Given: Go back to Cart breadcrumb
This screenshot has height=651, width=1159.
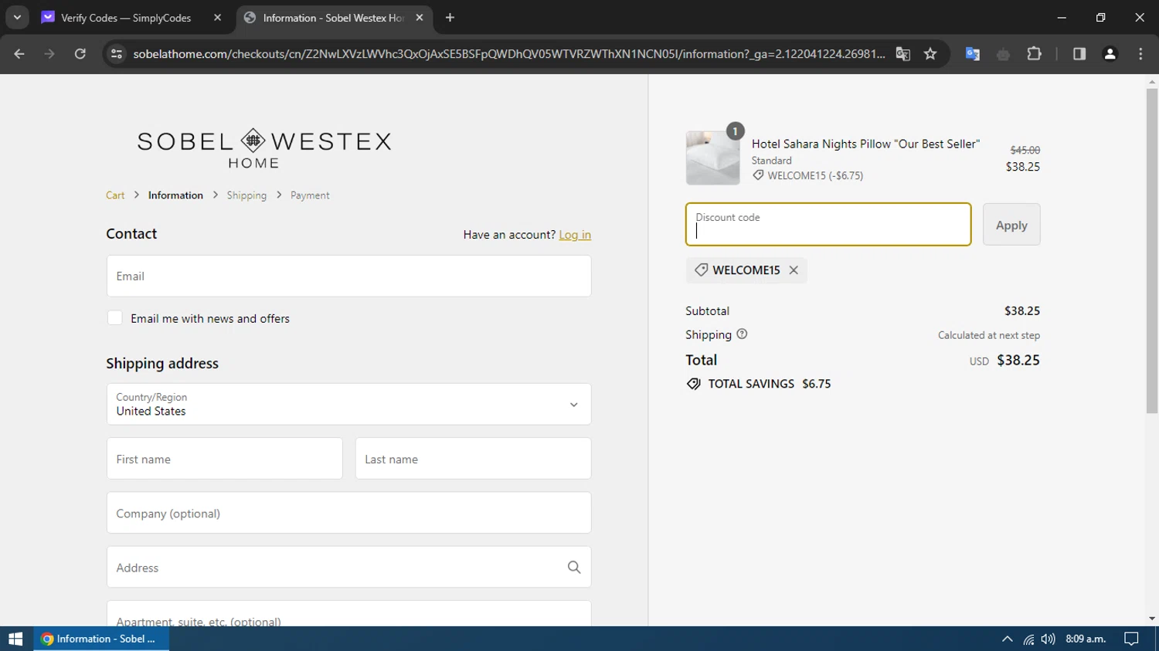Looking at the screenshot, I should [115, 195].
